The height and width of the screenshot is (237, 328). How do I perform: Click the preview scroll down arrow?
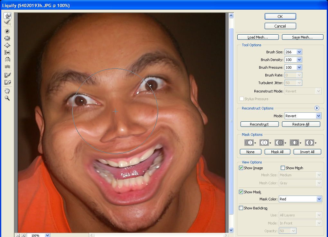(231, 230)
